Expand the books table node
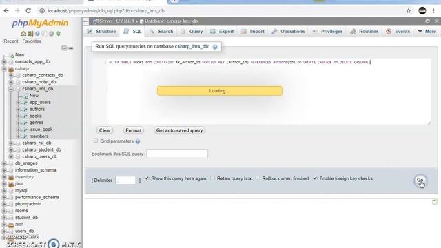Image resolution: width=441 pixels, height=248 pixels. pos(19,116)
